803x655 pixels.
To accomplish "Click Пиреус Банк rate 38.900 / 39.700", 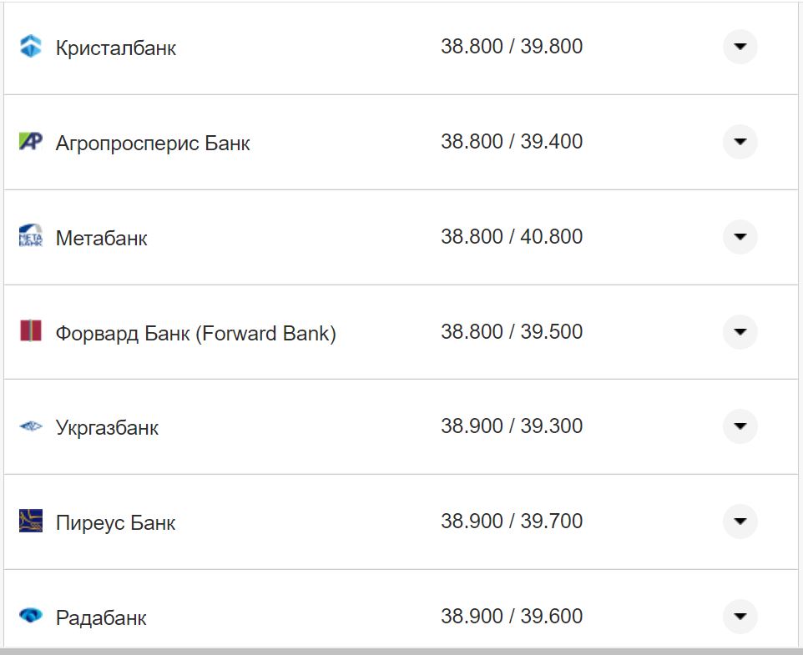I will coord(512,521).
